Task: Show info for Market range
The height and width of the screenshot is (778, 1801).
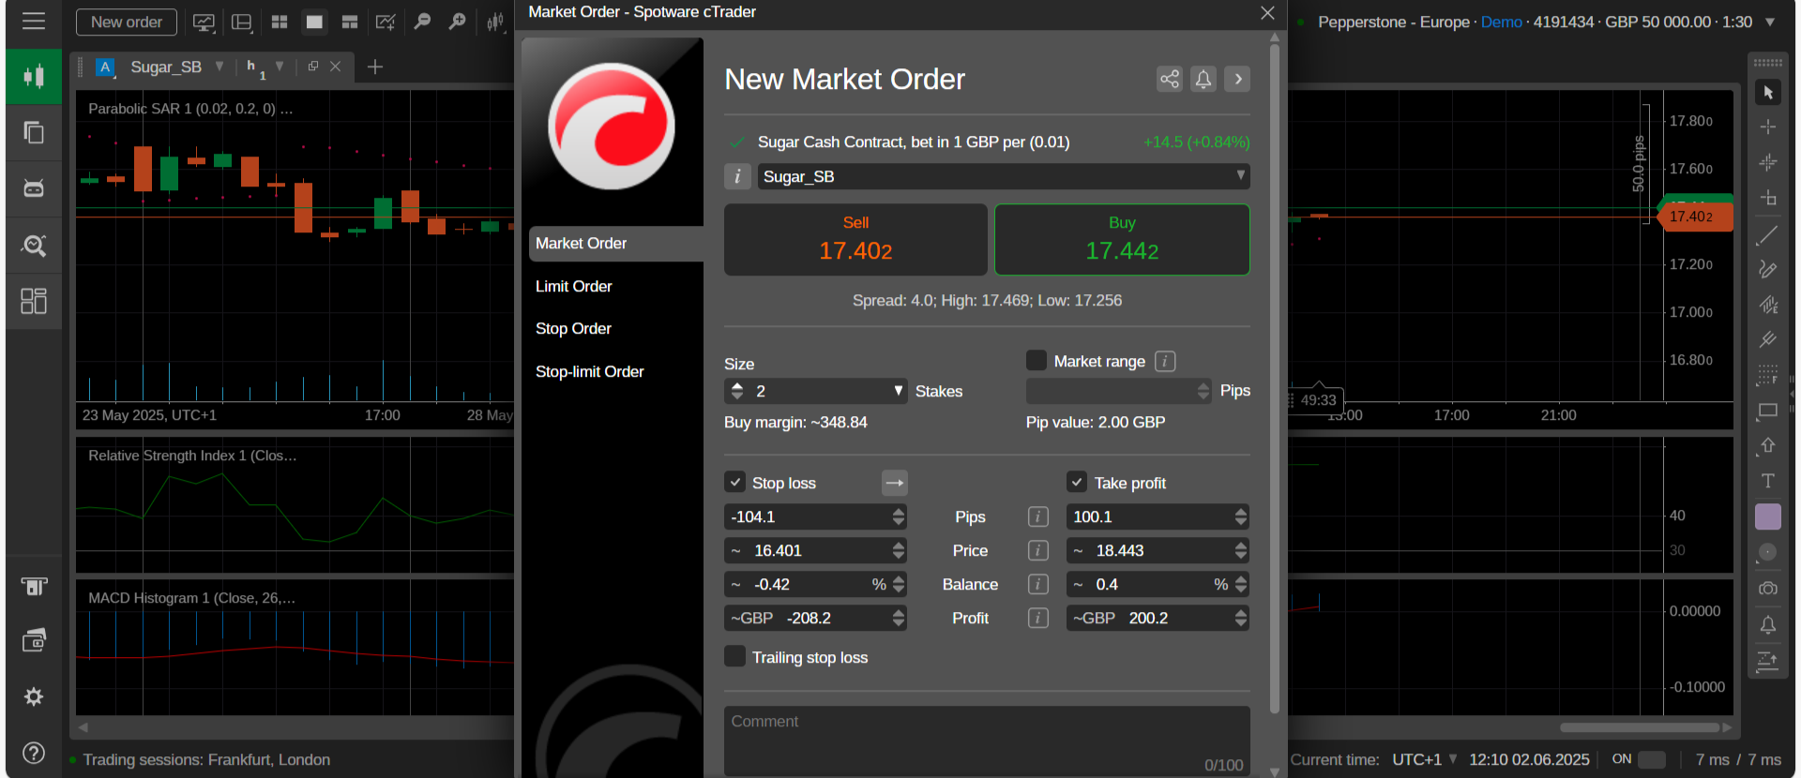Action: tap(1165, 361)
